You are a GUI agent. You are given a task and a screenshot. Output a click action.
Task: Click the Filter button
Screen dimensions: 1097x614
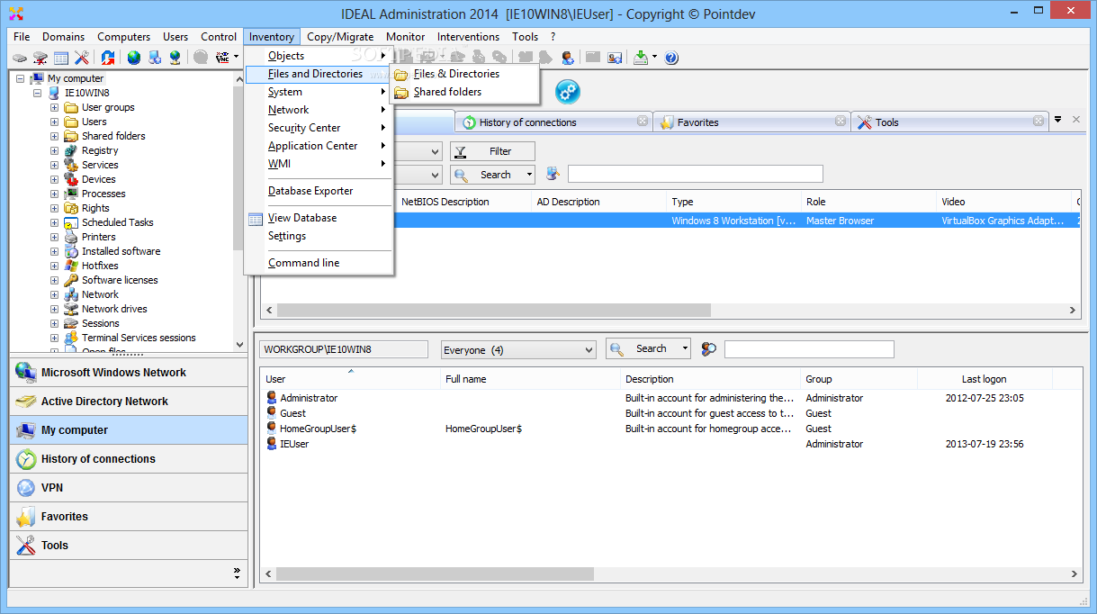tap(492, 151)
